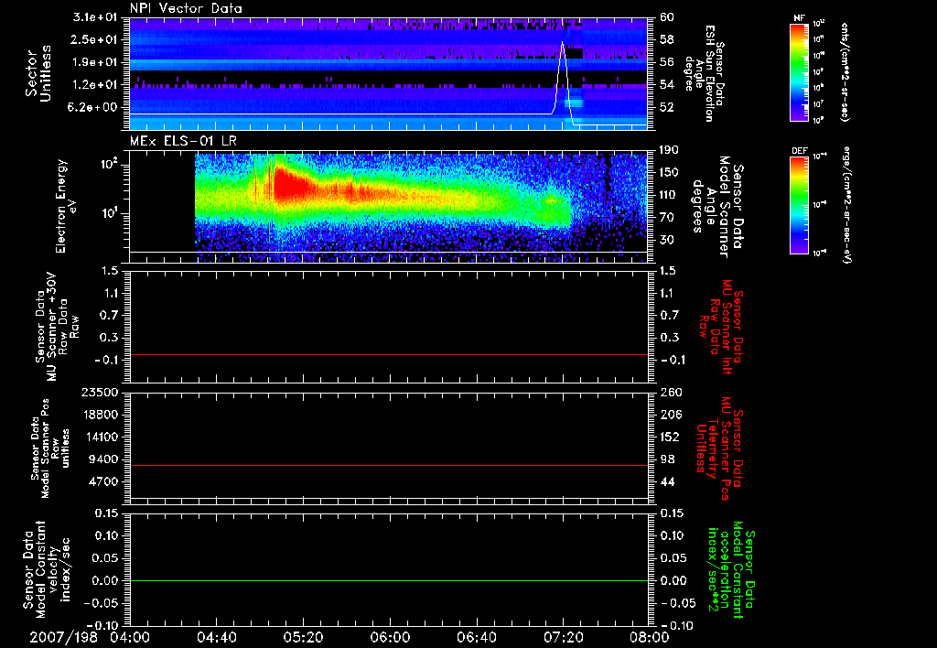937x648 pixels.
Task: Click the 58 degree Sun elevation tick
Action: 667,39
